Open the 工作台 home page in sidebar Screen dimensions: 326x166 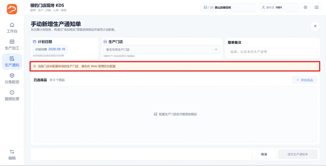point(12,28)
